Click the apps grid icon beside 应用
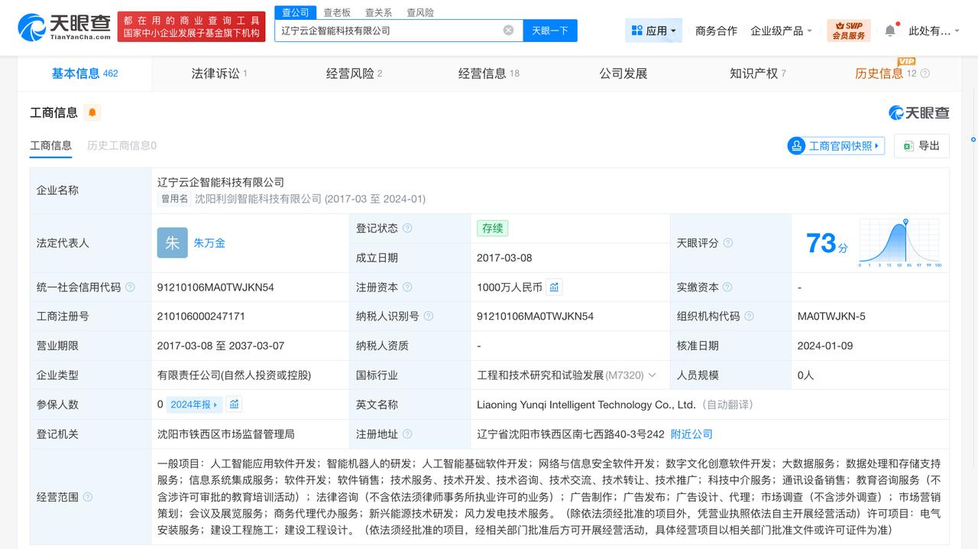 coord(637,30)
